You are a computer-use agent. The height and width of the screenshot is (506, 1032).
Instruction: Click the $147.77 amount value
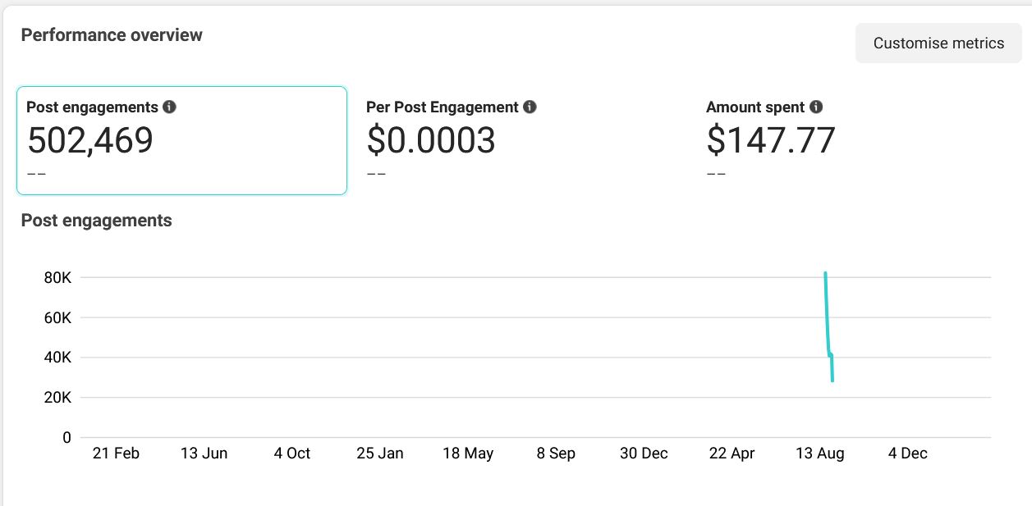[771, 140]
